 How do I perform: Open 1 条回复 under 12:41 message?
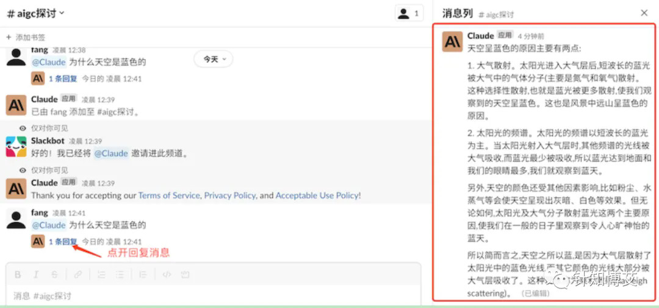point(63,242)
